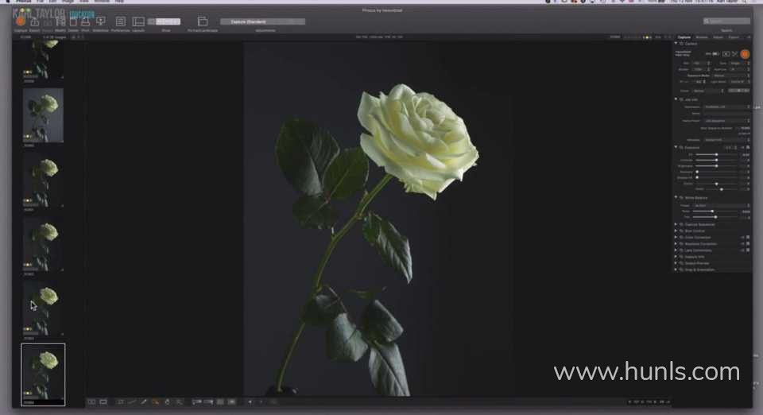Image resolution: width=763 pixels, height=415 pixels.
Task: Open the White Balance Preset dropdown
Action: [x=721, y=205]
